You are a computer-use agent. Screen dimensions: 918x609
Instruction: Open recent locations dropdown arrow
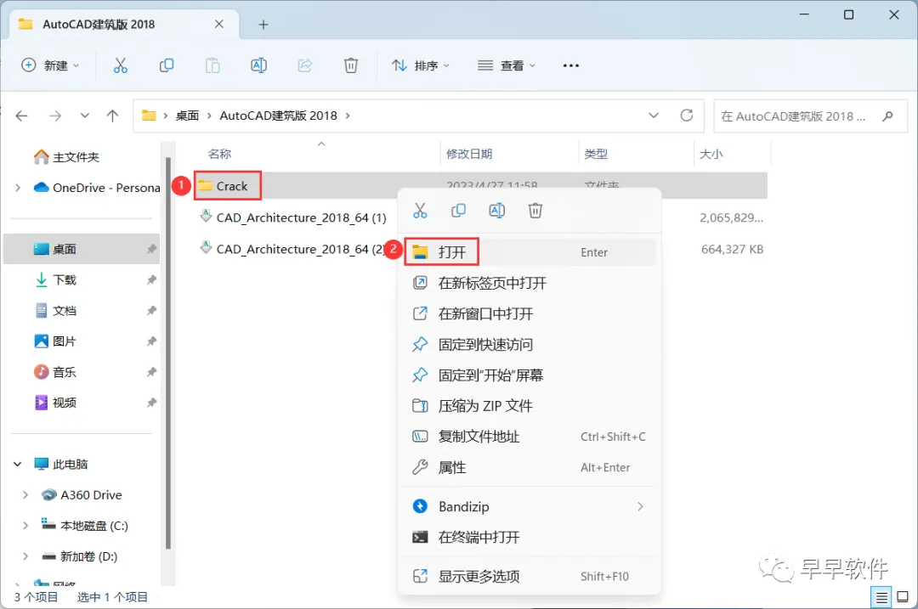(x=85, y=116)
